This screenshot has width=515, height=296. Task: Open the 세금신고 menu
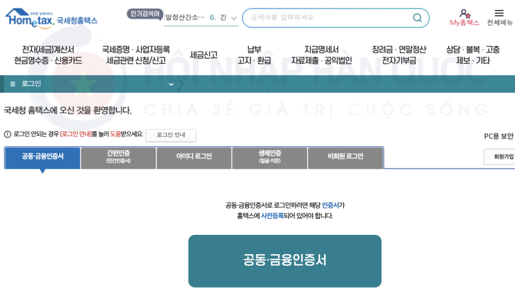(203, 55)
